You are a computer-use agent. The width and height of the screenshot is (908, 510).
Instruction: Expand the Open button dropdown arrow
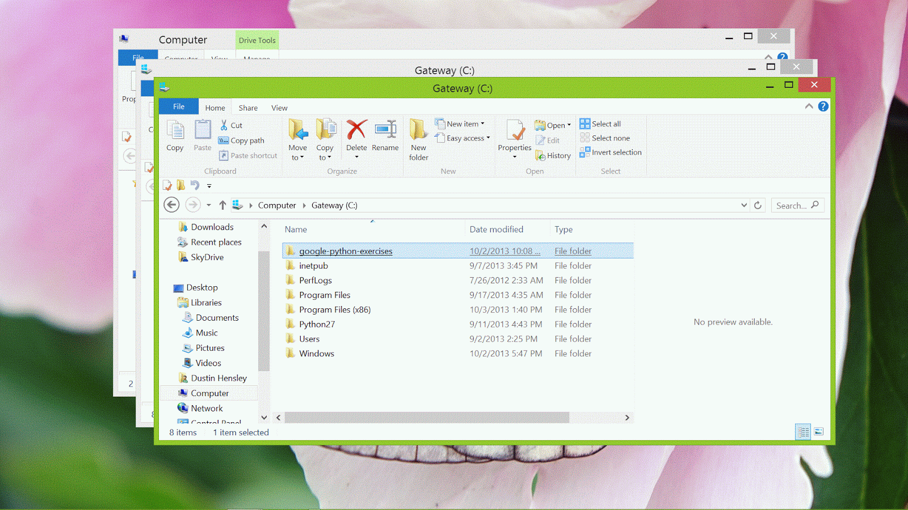click(569, 125)
